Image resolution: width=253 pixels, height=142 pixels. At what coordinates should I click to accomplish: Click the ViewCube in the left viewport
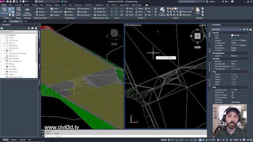(x=114, y=34)
